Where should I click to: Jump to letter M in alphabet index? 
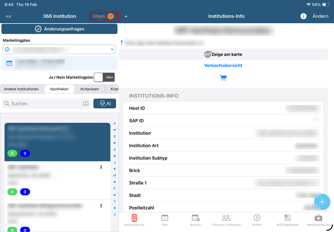115,176
